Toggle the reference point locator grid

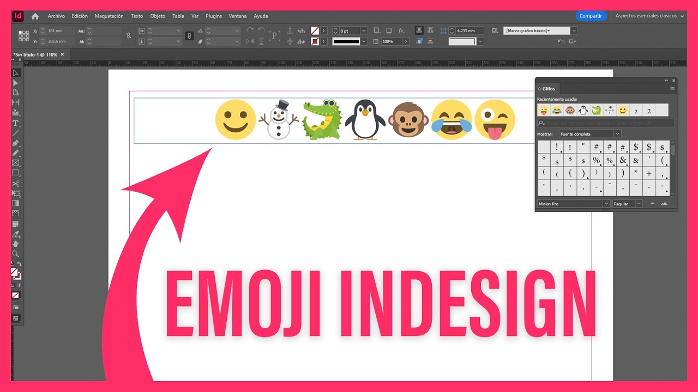pyautogui.click(x=24, y=36)
